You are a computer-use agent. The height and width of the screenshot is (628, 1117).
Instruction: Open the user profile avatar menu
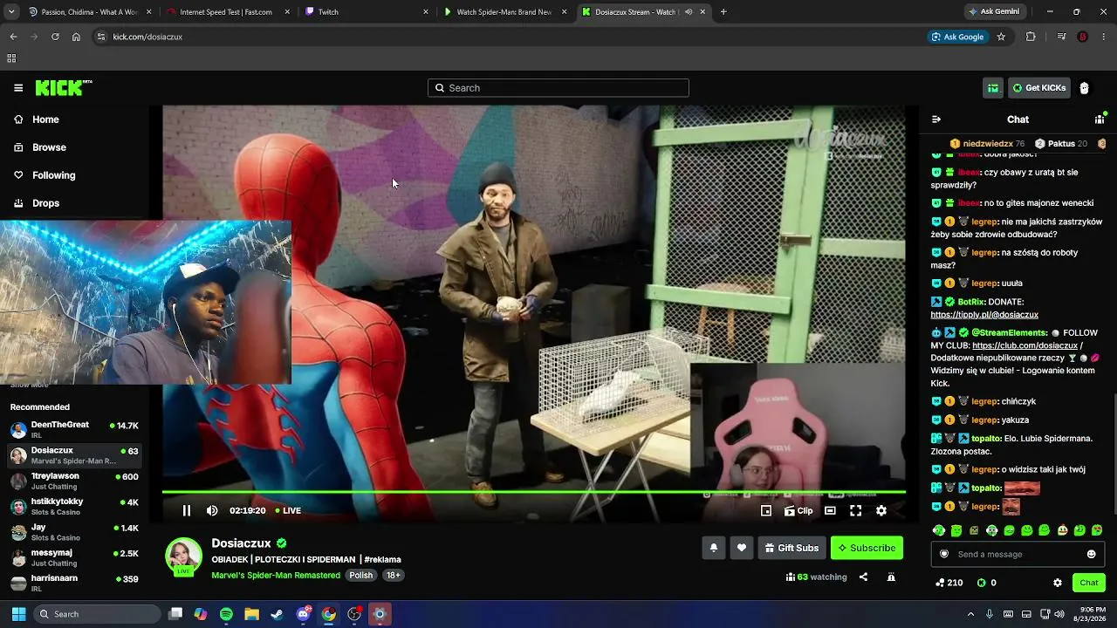pyautogui.click(x=1084, y=88)
